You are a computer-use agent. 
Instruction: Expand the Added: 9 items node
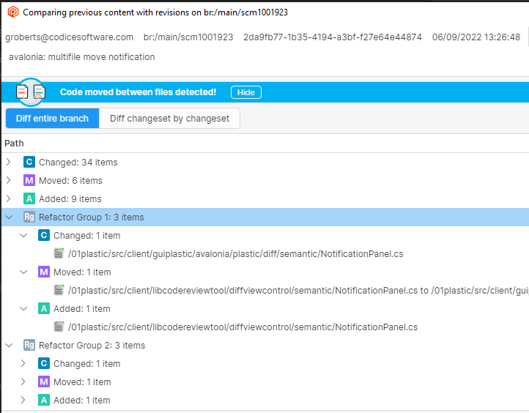(x=9, y=198)
